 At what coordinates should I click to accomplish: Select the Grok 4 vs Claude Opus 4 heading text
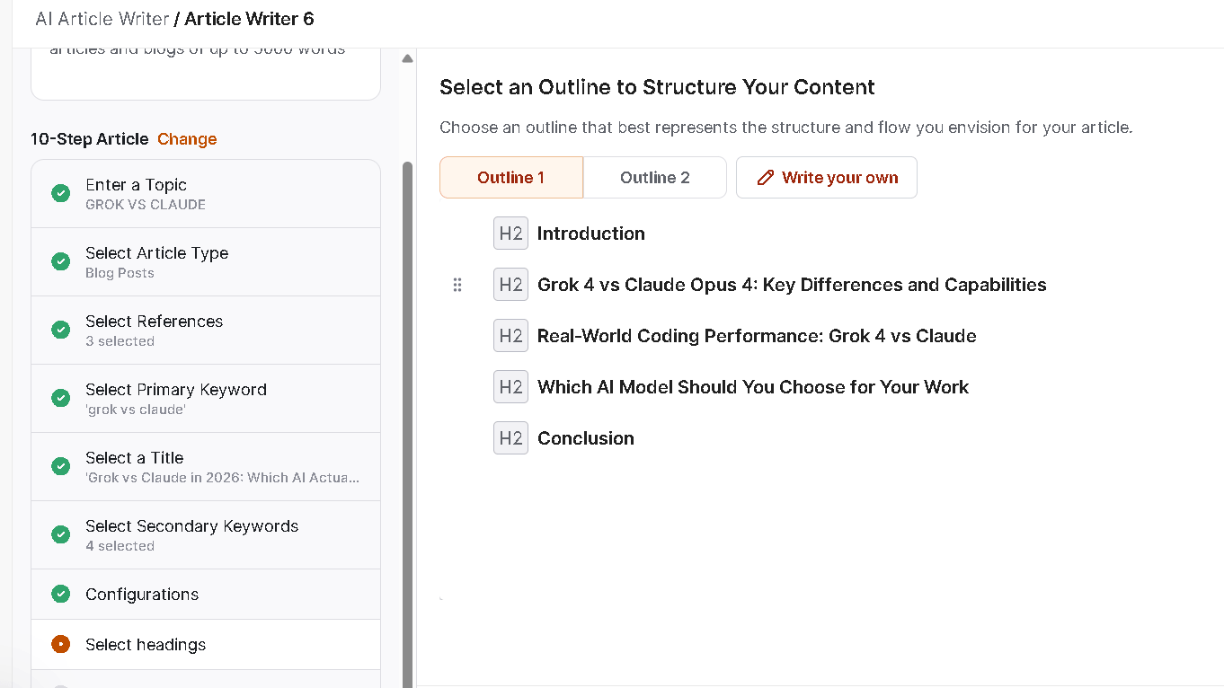(x=792, y=285)
